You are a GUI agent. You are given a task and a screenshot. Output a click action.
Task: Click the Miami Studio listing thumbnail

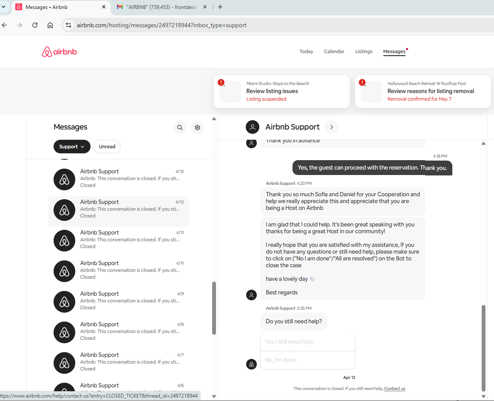click(x=230, y=92)
